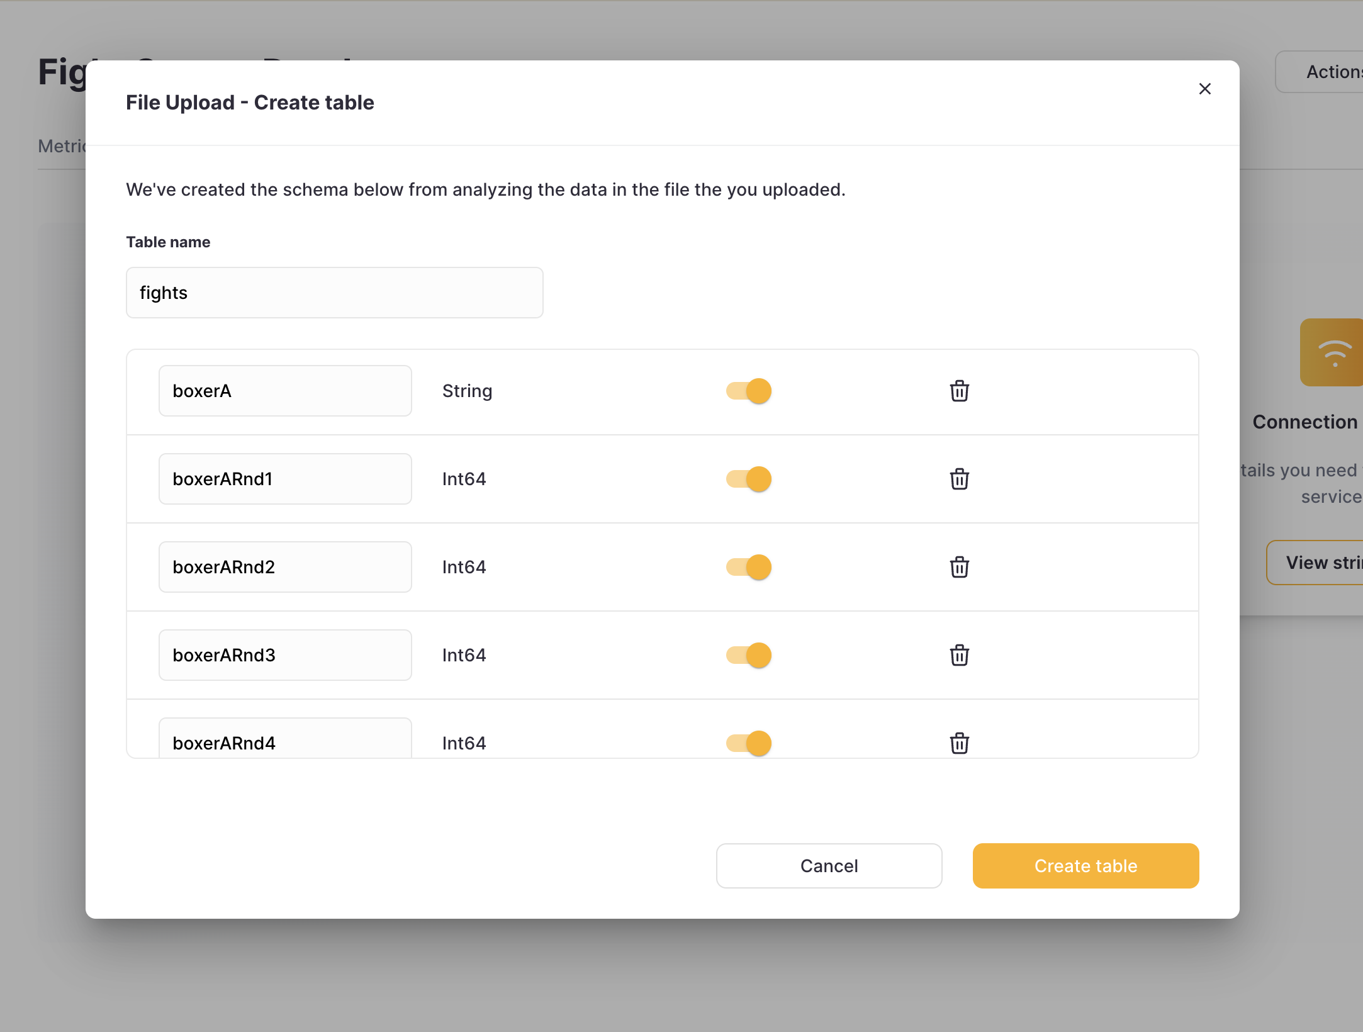Click into boxerARnd4 name field
The width and height of the screenshot is (1363, 1032).
[285, 738]
